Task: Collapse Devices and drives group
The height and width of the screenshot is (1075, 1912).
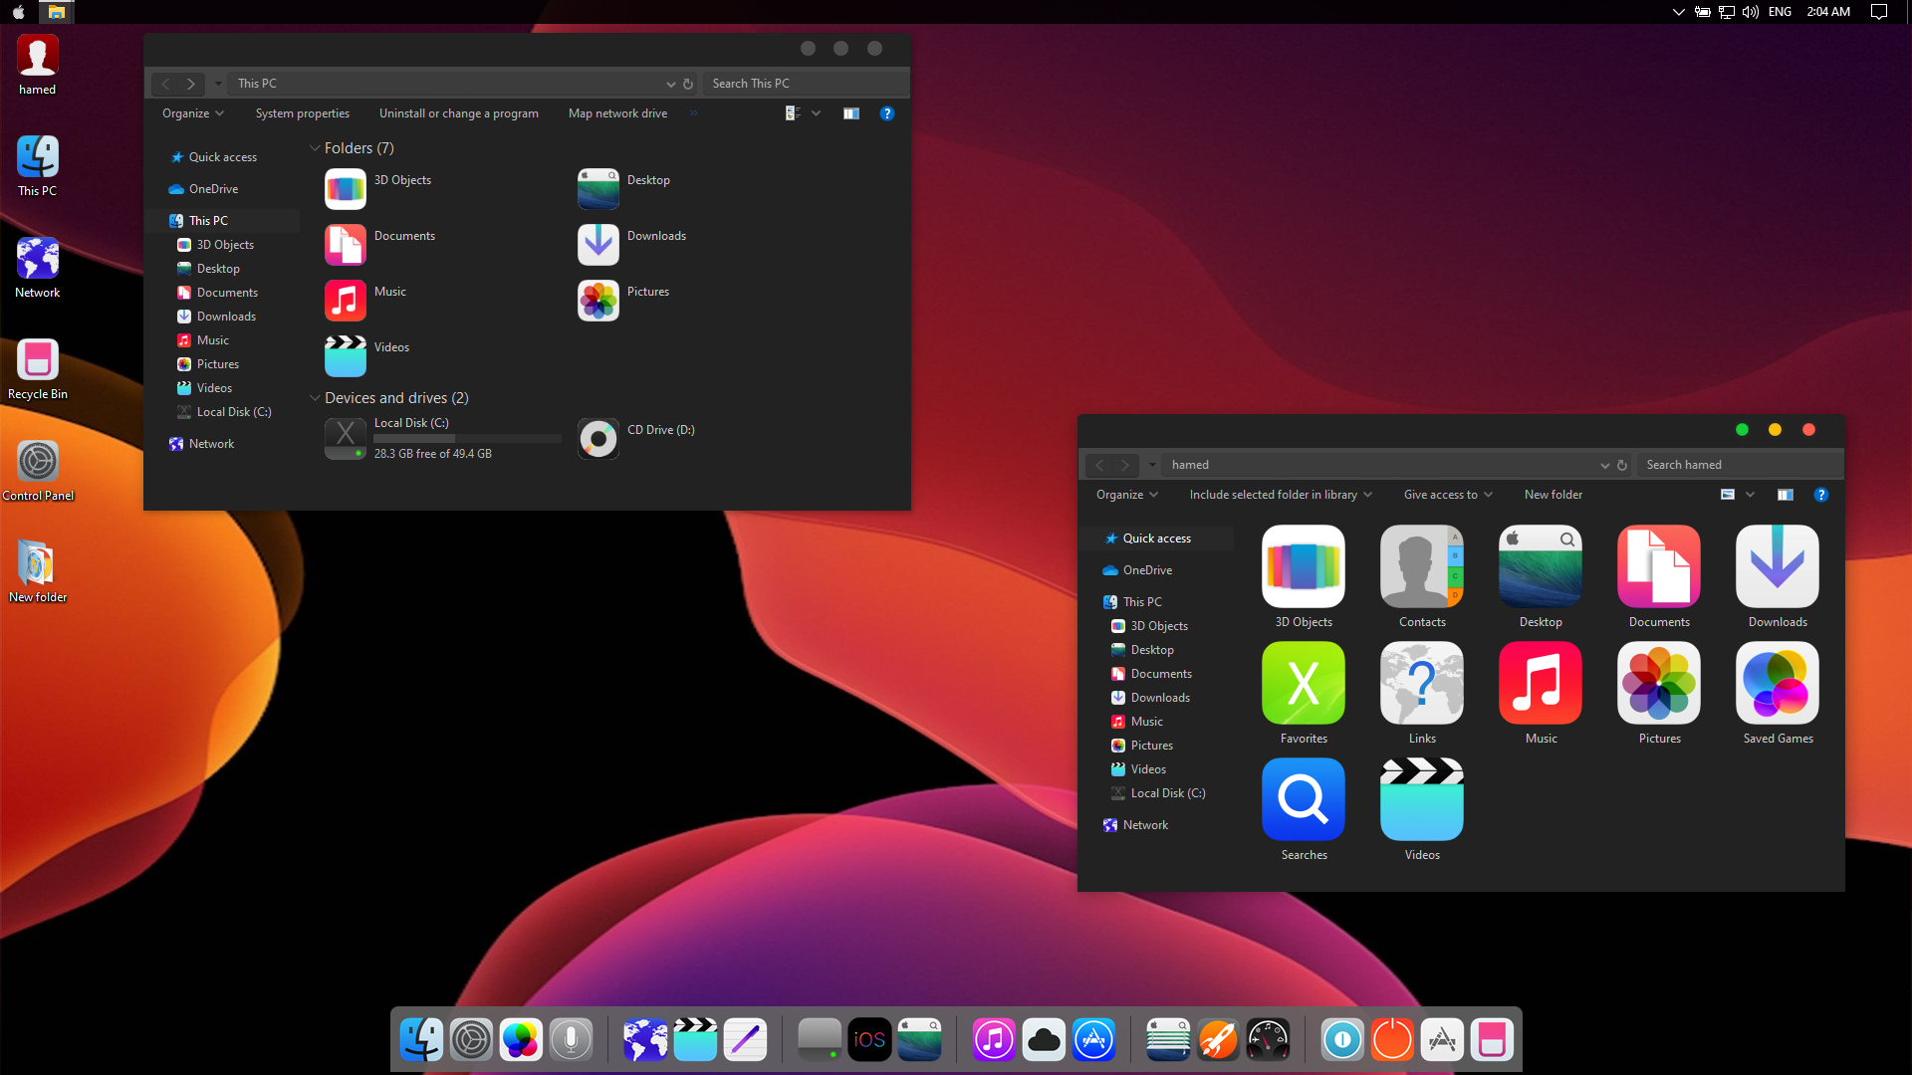Action: pos(315,398)
